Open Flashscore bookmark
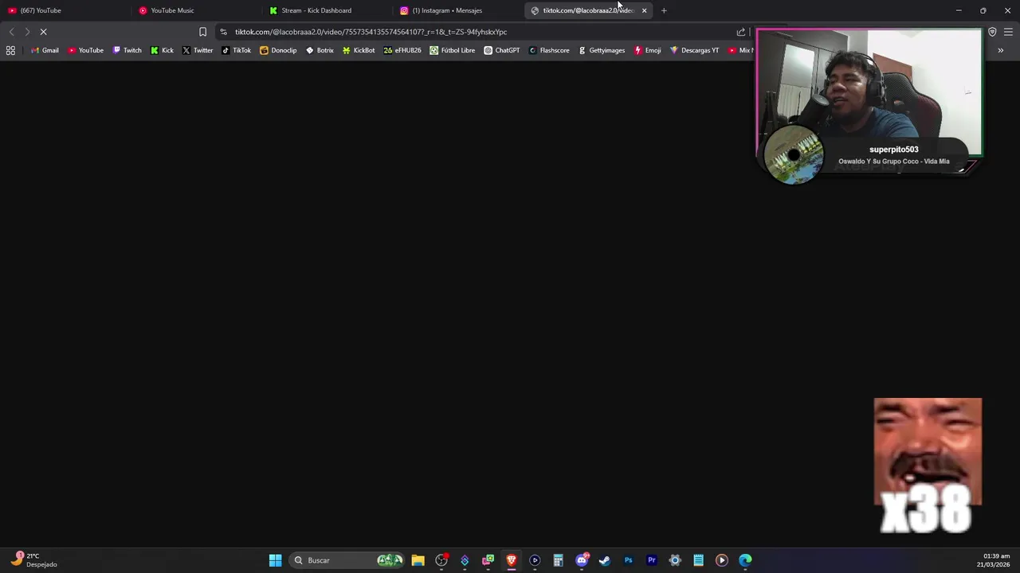The height and width of the screenshot is (573, 1020). 548,50
